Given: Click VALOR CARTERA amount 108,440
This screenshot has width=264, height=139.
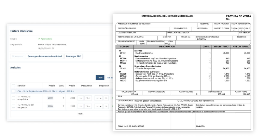Looking at the screenshot, I should click(x=134, y=94).
